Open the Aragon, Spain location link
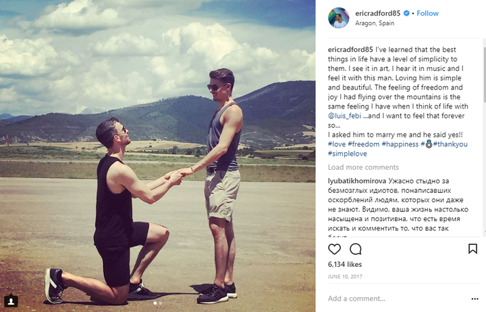 pyautogui.click(x=375, y=23)
